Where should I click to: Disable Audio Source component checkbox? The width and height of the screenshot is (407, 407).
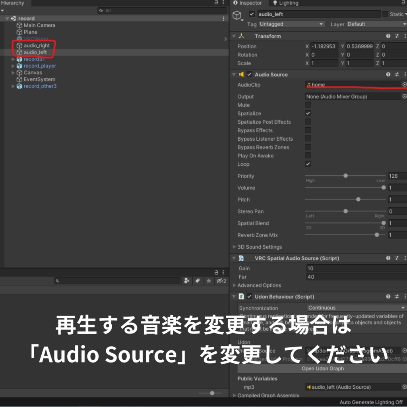pyautogui.click(x=249, y=74)
